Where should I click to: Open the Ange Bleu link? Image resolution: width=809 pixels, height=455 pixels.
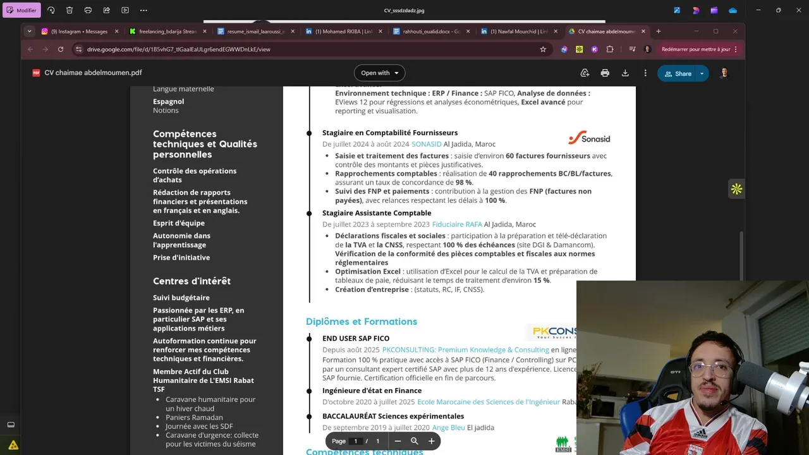[x=448, y=428]
